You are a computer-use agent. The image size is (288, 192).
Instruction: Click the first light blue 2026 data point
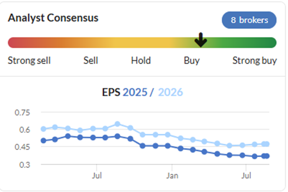pos(44,129)
